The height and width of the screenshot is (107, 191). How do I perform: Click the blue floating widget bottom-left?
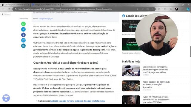tap(6, 98)
